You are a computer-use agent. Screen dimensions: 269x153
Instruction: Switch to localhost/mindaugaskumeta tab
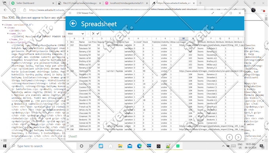(127, 3)
